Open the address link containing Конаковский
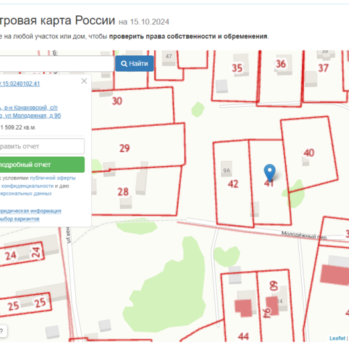Image resolution: width=349 pixels, height=349 pixels. 29,108
